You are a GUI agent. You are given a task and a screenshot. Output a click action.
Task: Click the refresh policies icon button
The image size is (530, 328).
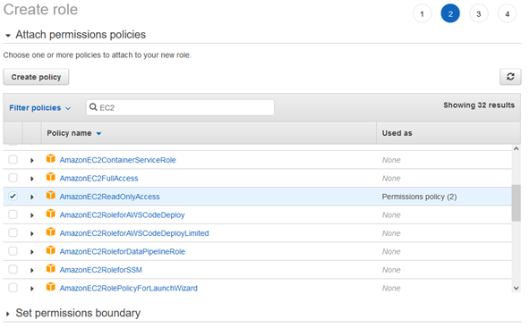pos(510,77)
